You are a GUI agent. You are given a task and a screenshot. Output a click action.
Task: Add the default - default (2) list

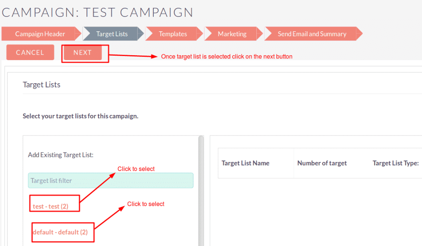[60, 232]
